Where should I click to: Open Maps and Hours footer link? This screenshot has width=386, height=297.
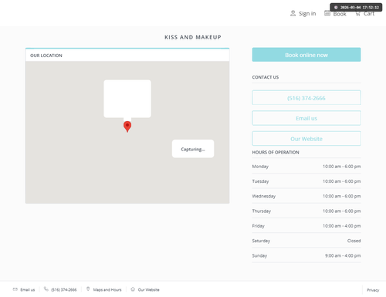[x=107, y=290]
